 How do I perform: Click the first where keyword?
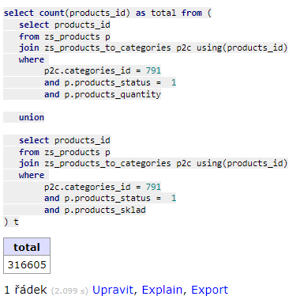(x=32, y=59)
